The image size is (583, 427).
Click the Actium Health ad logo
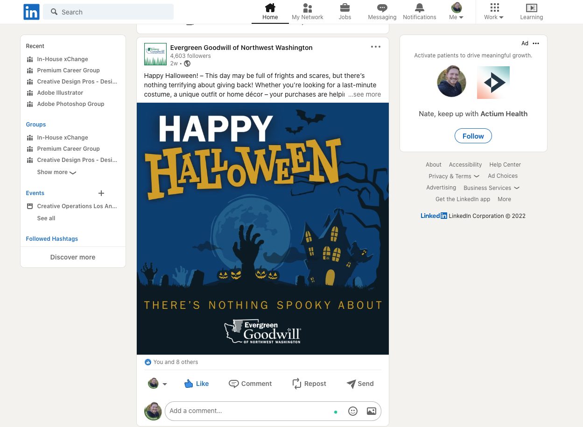click(x=493, y=83)
